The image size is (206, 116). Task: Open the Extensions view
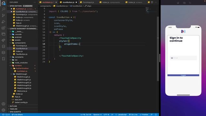[4, 28]
